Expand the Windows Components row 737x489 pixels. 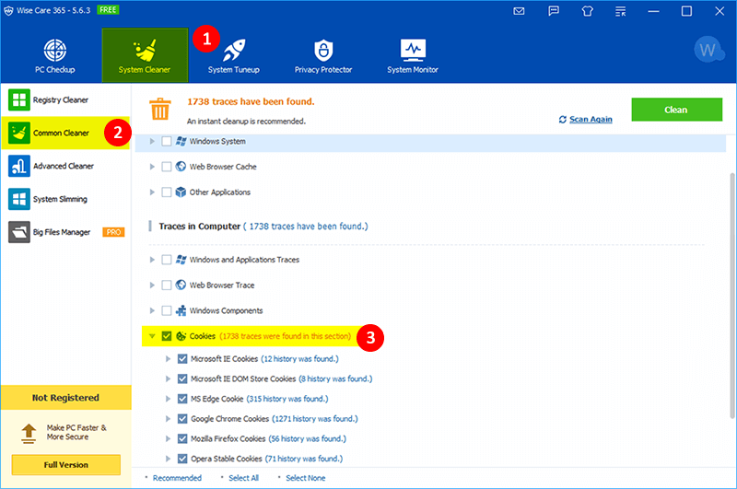pos(152,310)
